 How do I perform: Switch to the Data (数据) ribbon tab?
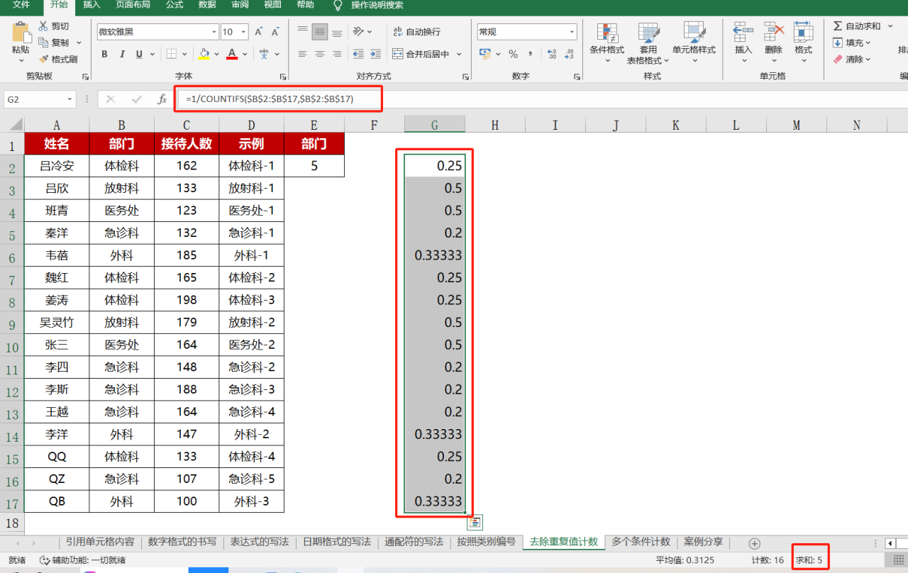207,5
